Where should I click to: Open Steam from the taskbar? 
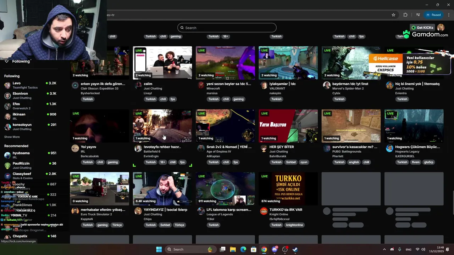pyautogui.click(x=295, y=249)
